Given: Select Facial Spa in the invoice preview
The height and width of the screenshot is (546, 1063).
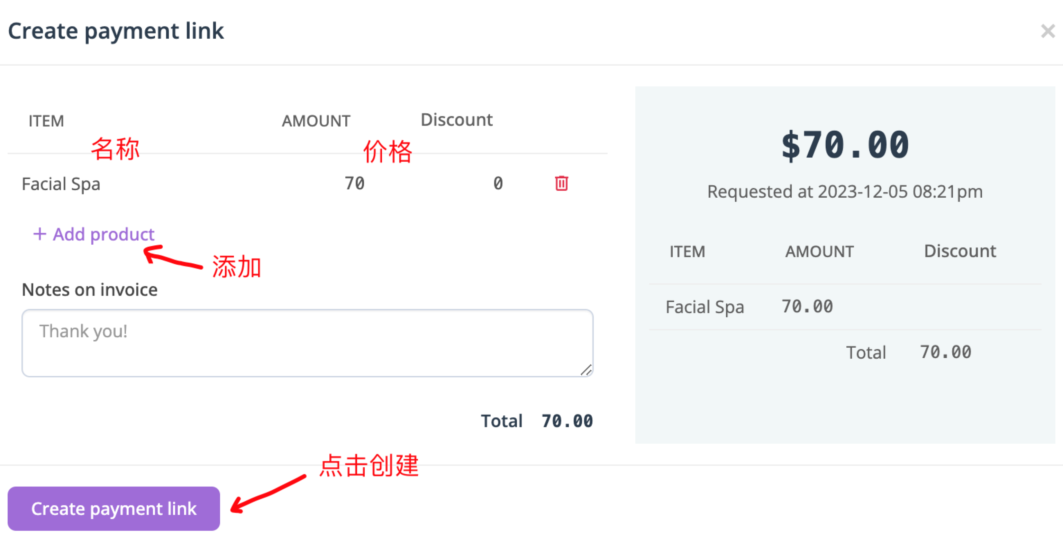Looking at the screenshot, I should [x=705, y=307].
